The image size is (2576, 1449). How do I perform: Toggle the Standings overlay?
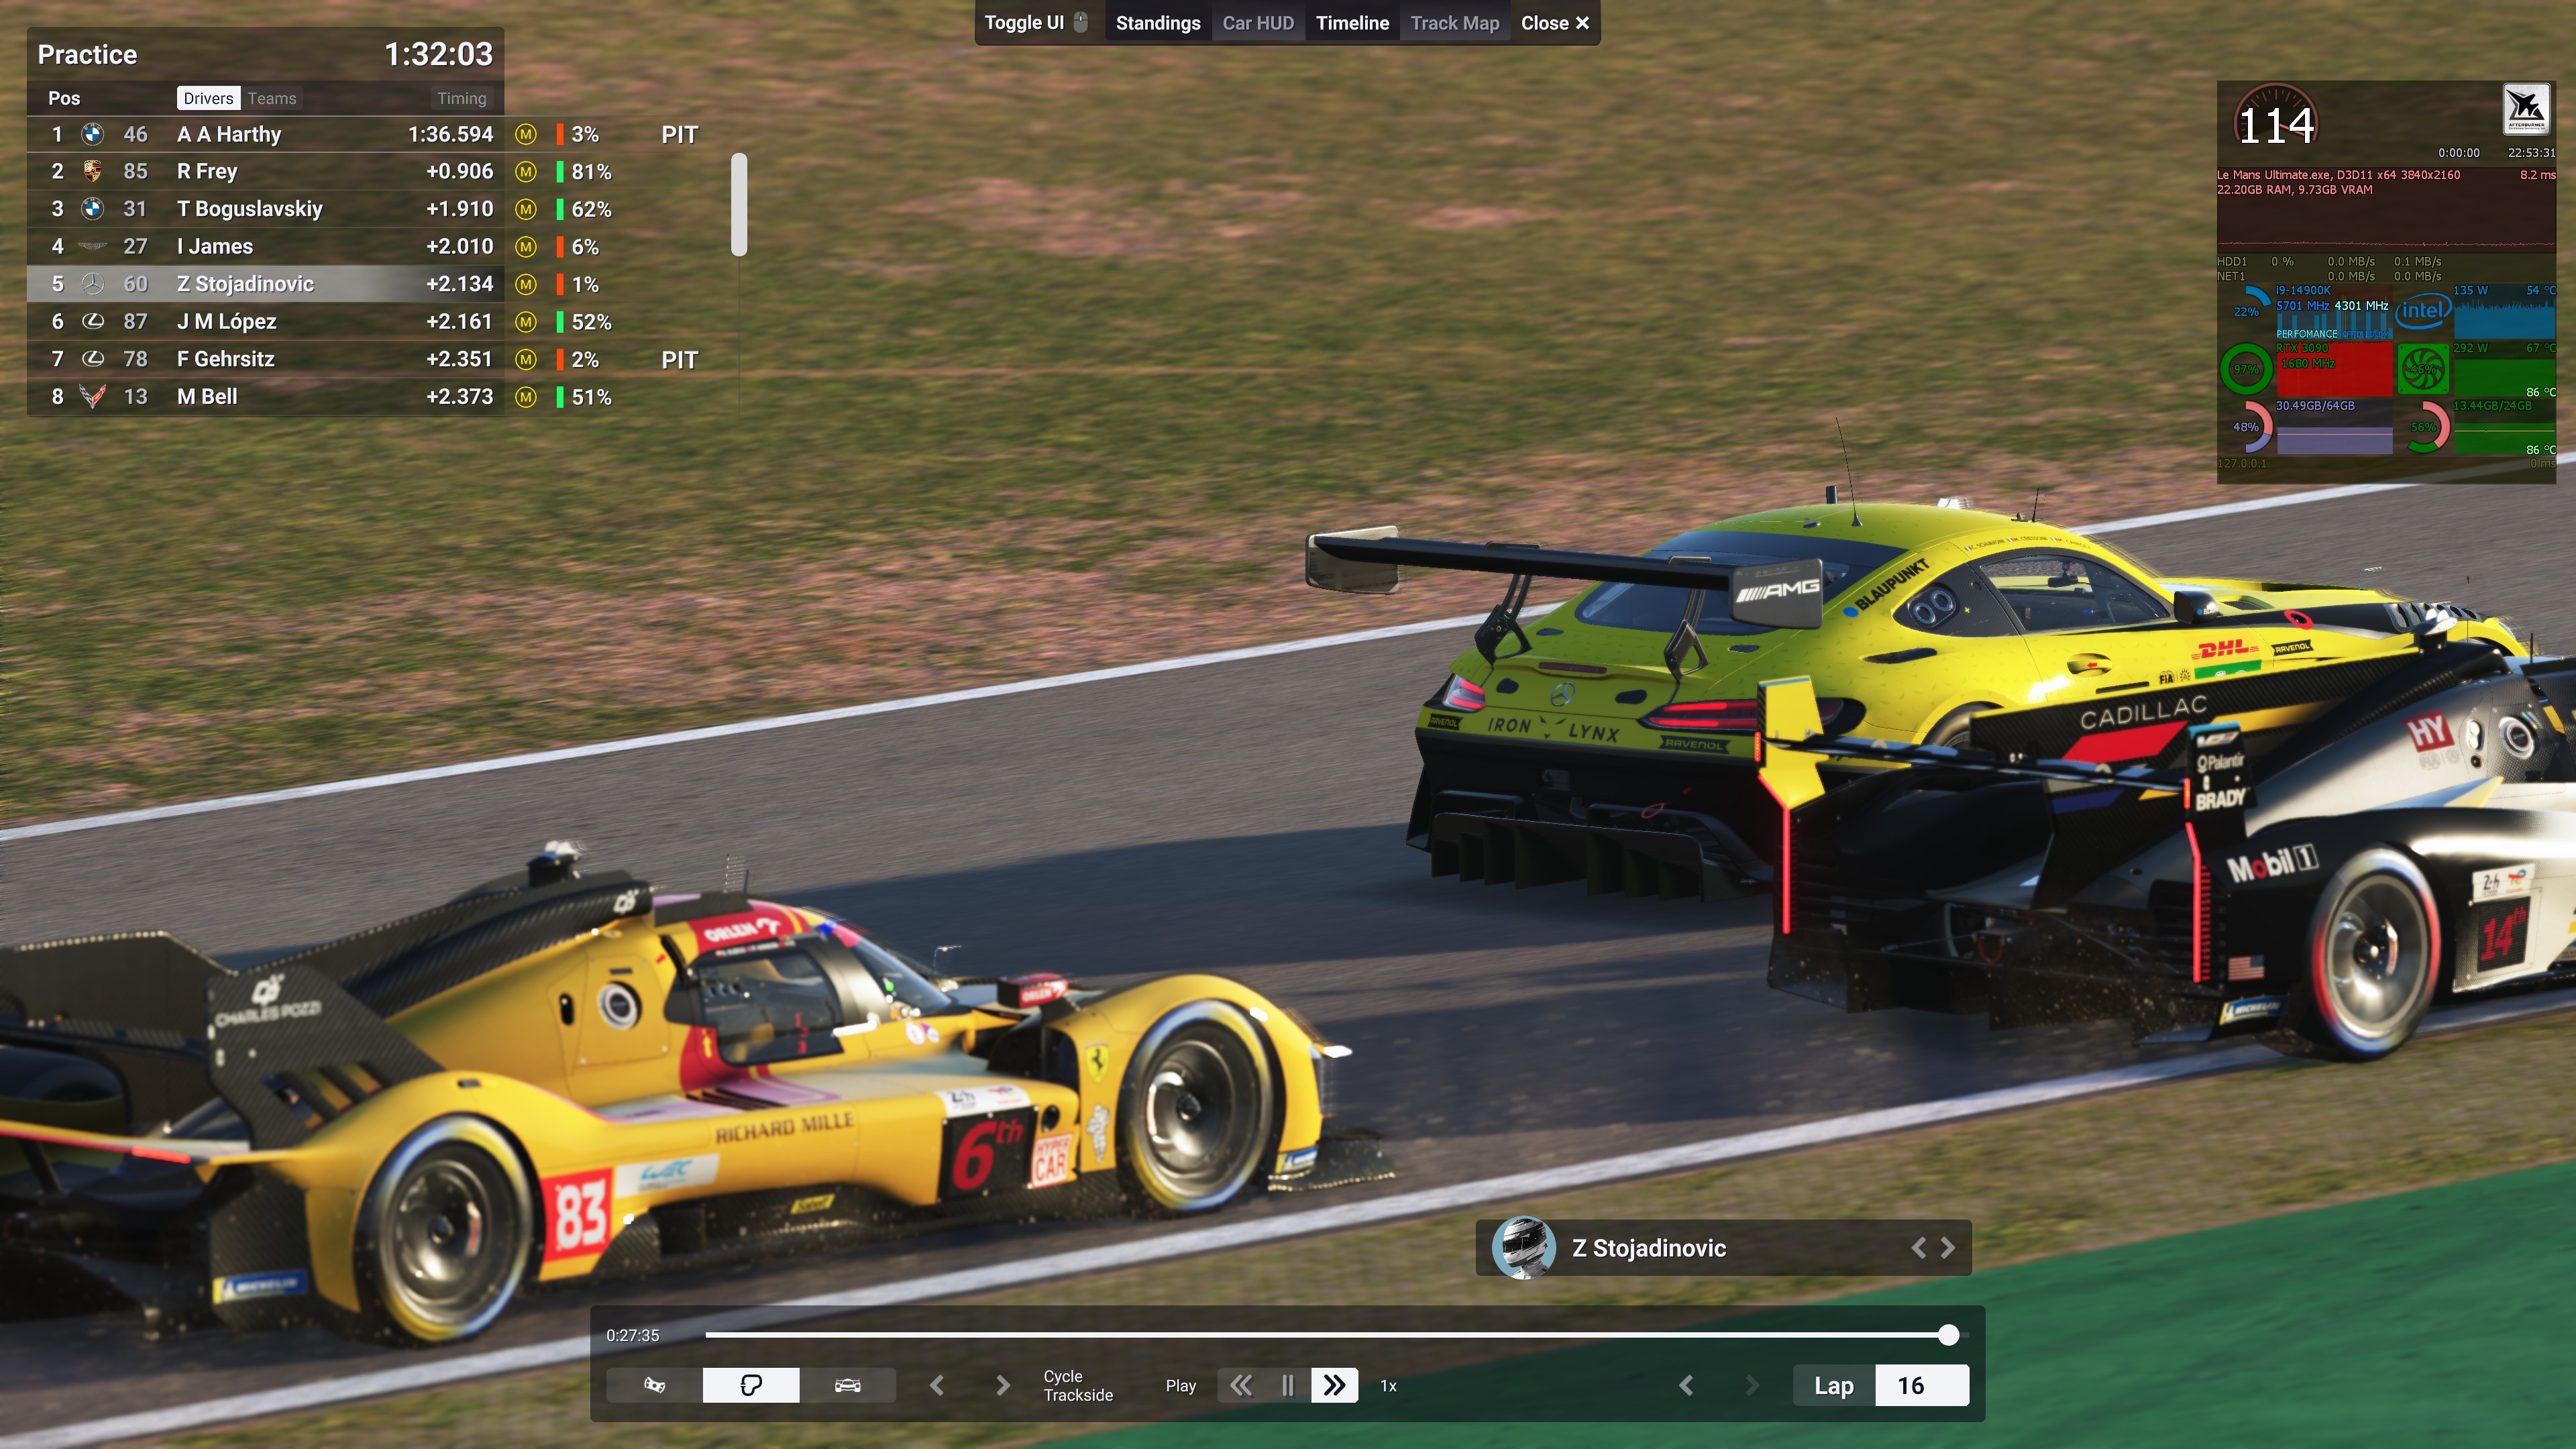click(1158, 23)
